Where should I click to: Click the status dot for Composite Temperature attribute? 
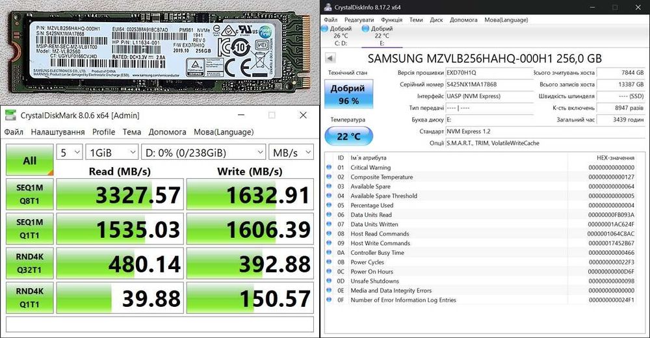pyautogui.click(x=329, y=177)
